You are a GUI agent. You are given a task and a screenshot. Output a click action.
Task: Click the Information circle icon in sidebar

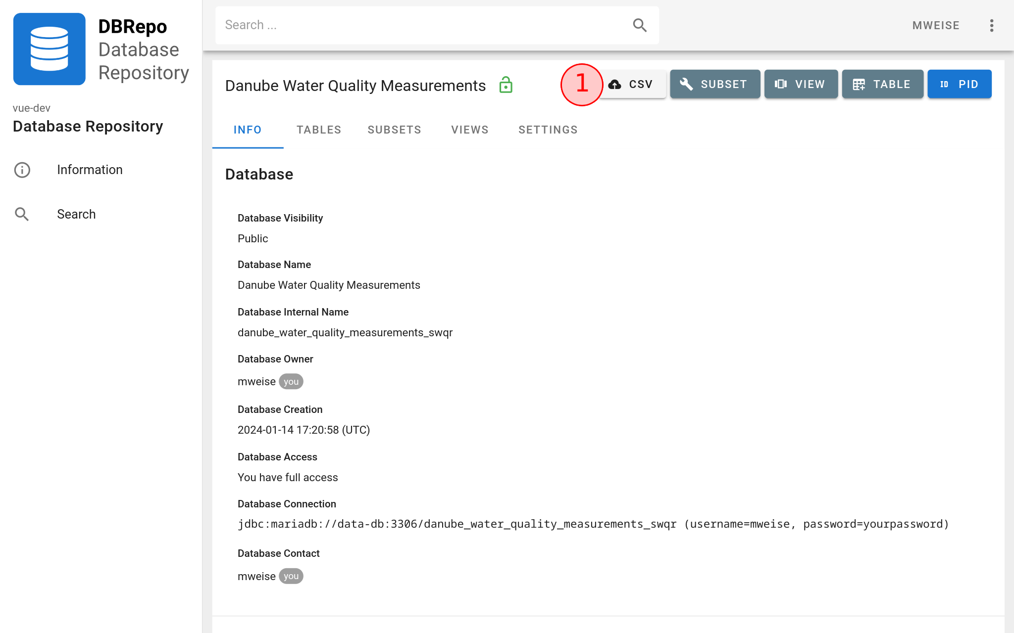click(22, 170)
